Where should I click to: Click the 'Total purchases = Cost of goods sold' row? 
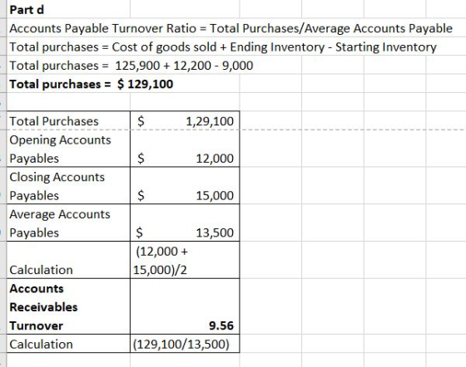[x=223, y=46]
